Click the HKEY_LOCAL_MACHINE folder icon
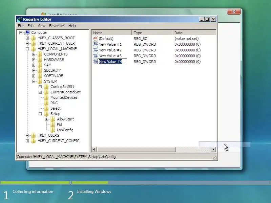Image resolution: width=271 pixels, height=203 pixels. click(x=33, y=49)
